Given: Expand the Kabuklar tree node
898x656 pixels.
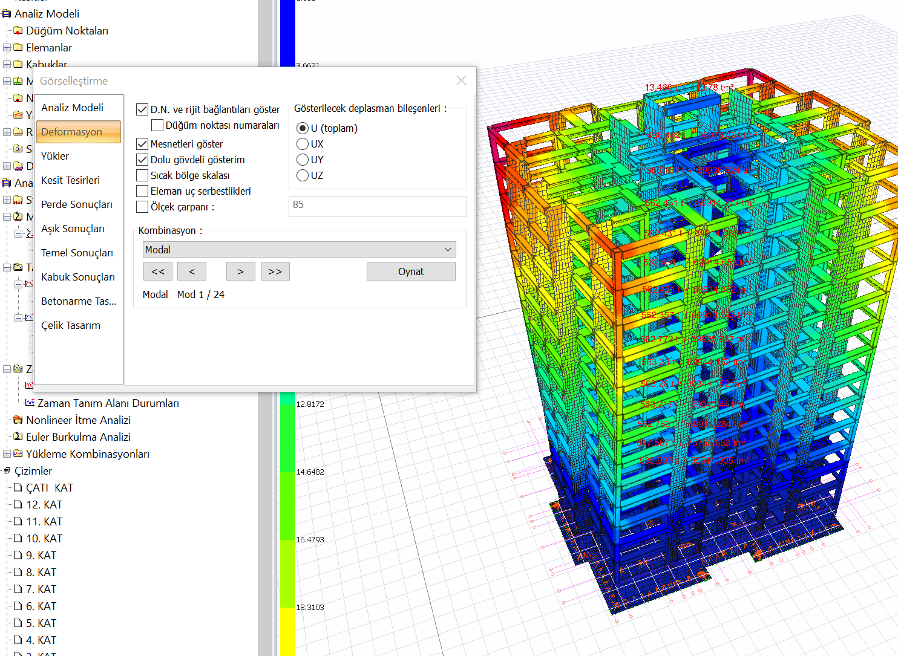Looking at the screenshot, I should tap(7, 64).
